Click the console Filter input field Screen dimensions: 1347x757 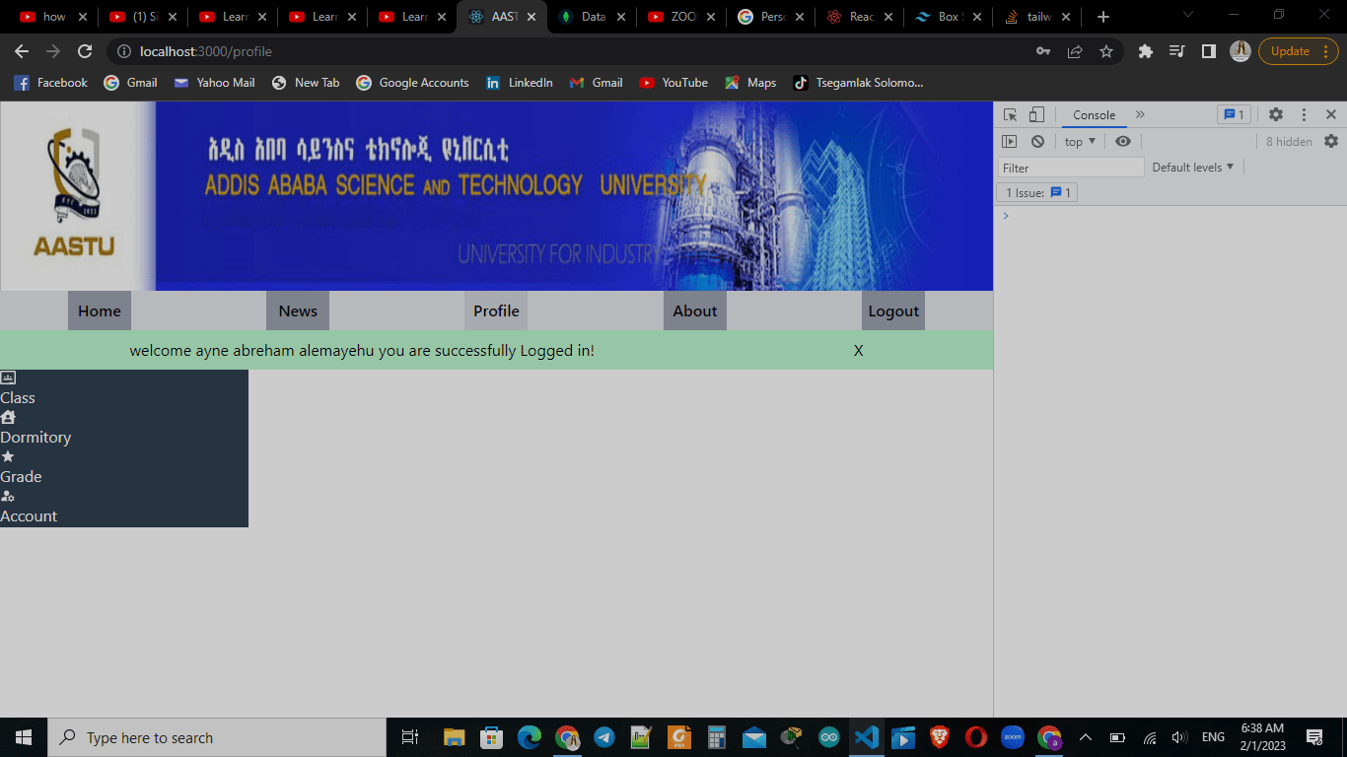pos(1071,168)
